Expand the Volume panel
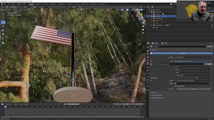 [154, 92]
